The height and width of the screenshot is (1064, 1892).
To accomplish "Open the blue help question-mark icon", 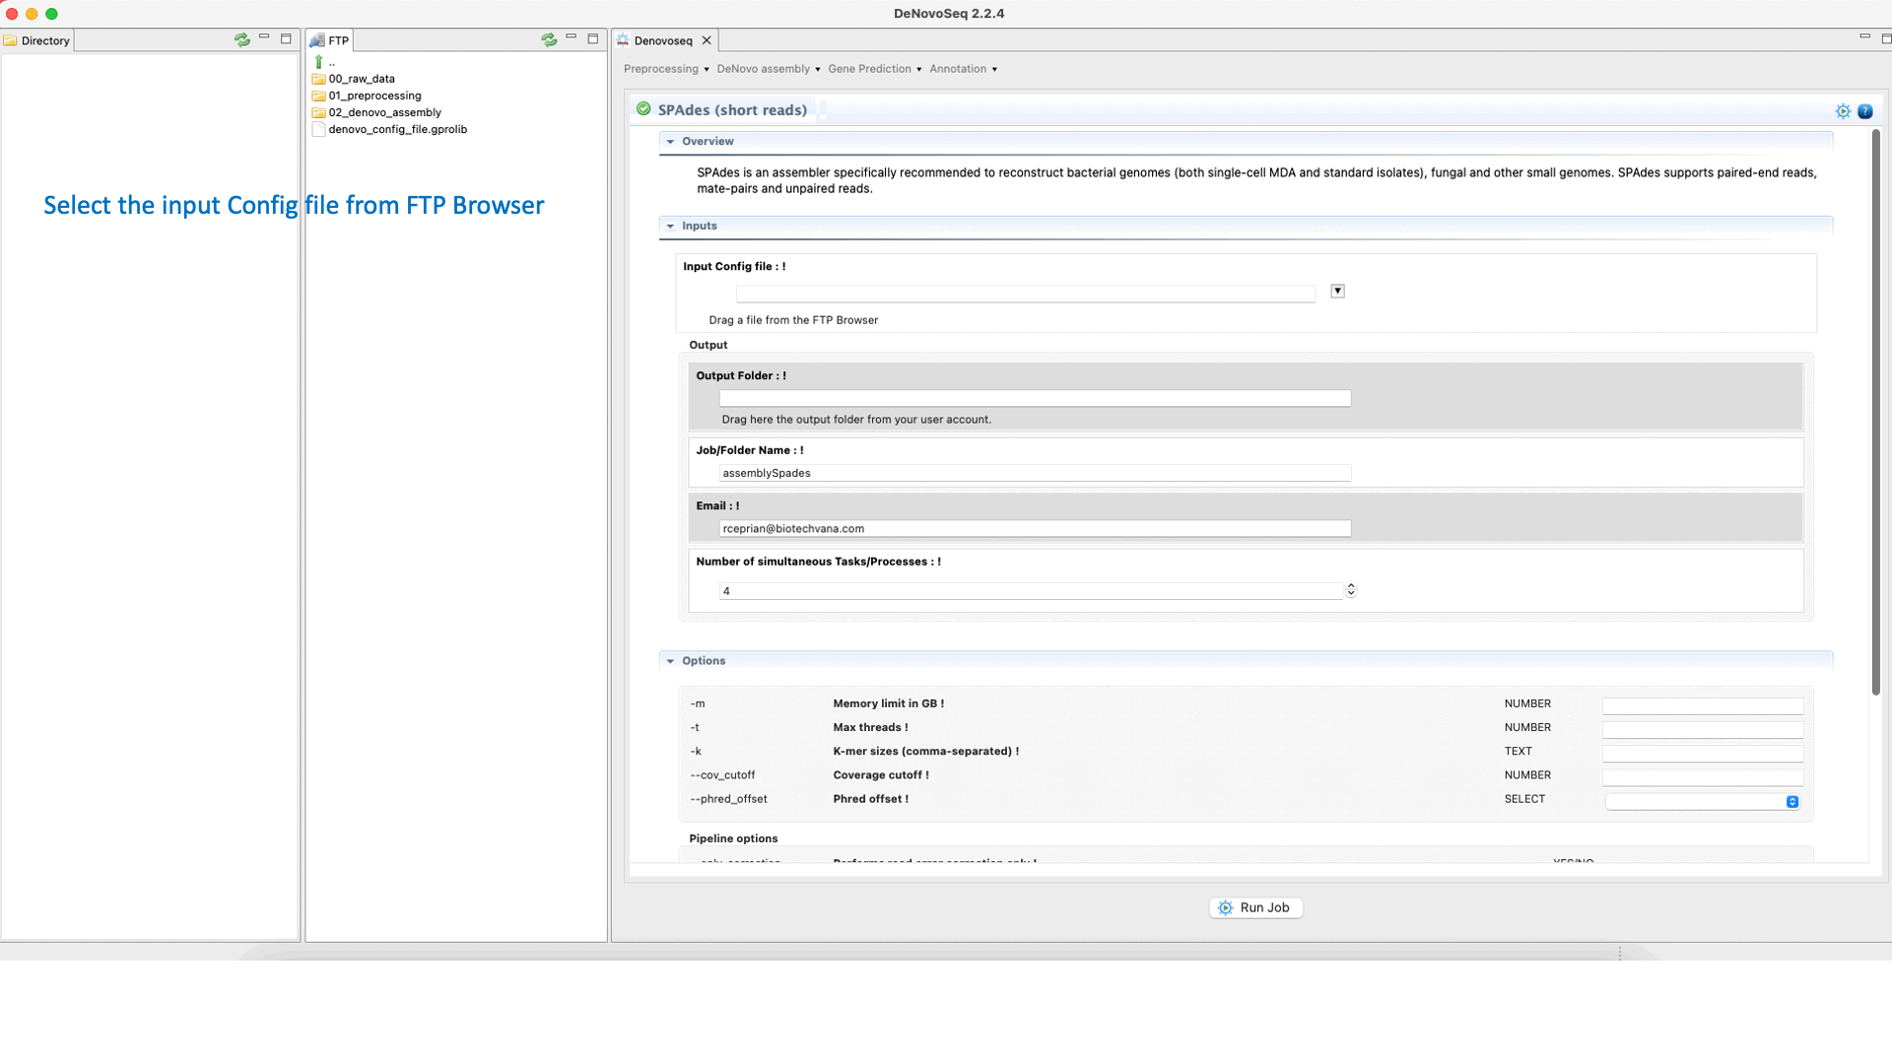I will (x=1865, y=111).
